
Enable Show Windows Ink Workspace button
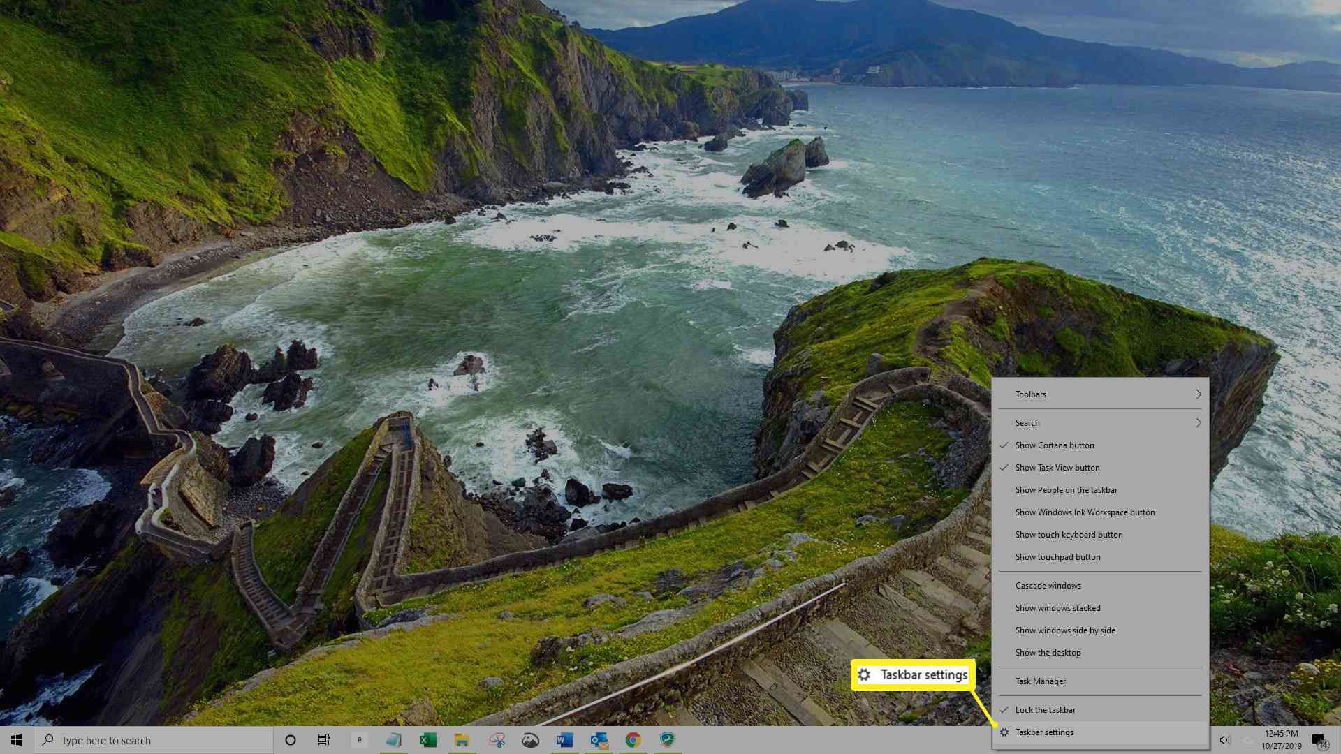click(1100, 512)
